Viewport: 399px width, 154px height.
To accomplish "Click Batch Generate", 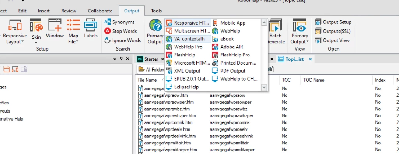I will (276, 32).
